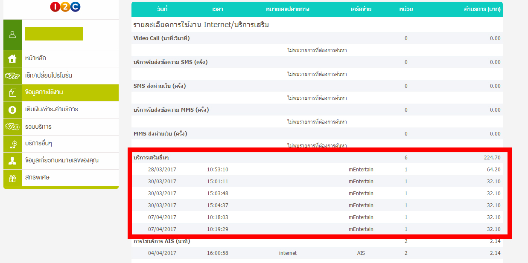Screen dimensions: 528x263
Task: Click heading รายละเอียดการใช้งาน Internet/บริการเสริม
Action: pyautogui.click(x=201, y=25)
